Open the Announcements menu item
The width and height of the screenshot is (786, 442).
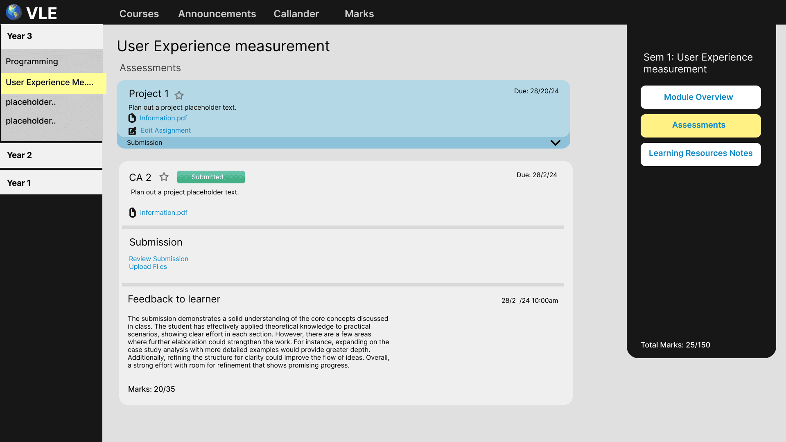coord(217,14)
